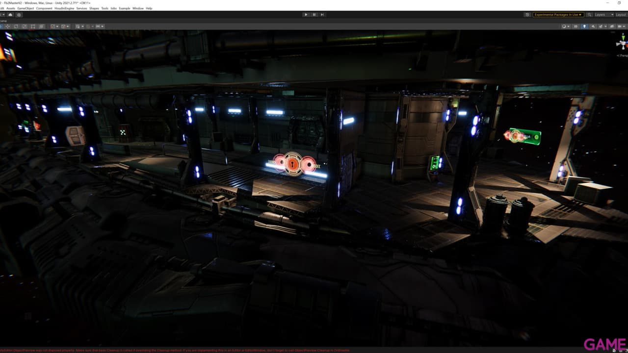Open the Window menu
628x353 pixels.
point(138,8)
